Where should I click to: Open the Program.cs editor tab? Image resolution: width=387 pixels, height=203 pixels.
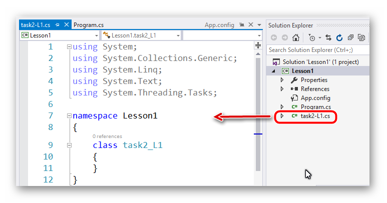pyautogui.click(x=89, y=25)
